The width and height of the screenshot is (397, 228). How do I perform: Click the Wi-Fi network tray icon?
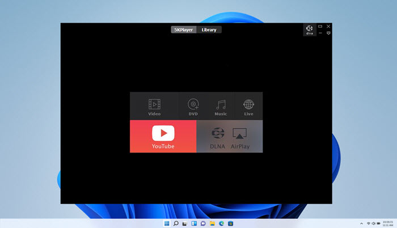click(x=369, y=223)
